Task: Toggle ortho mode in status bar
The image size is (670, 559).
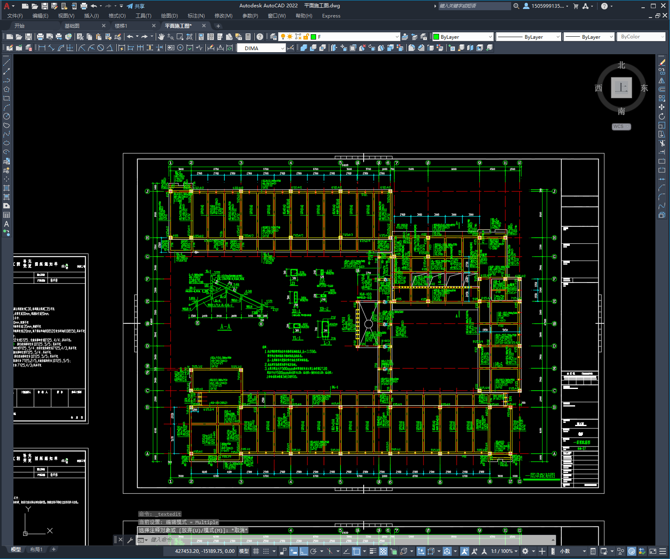Action: pos(304,551)
